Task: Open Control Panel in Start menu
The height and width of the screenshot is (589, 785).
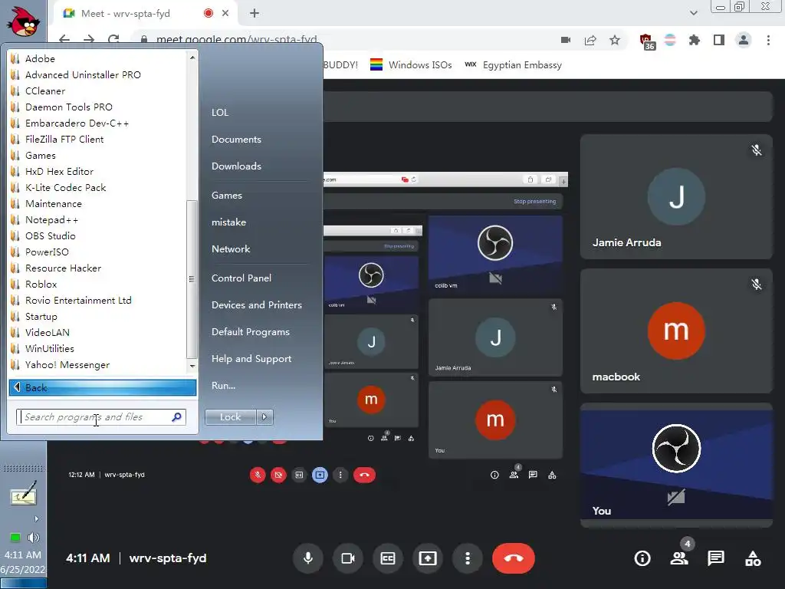Action: (241, 278)
